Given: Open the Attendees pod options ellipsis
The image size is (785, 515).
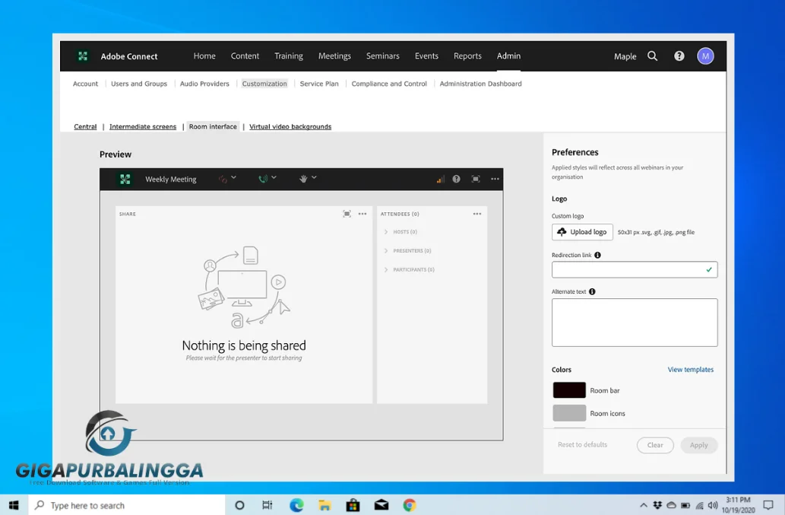Looking at the screenshot, I should pyautogui.click(x=477, y=214).
